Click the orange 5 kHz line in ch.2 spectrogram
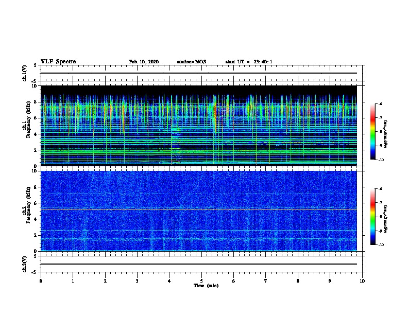The image size is (408, 315). pos(199,209)
